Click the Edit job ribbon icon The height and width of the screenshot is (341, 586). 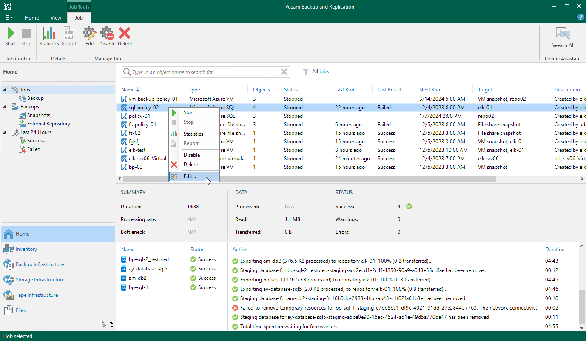(x=89, y=37)
